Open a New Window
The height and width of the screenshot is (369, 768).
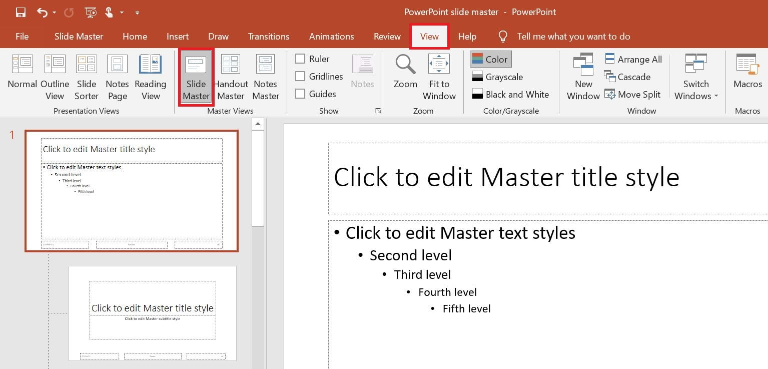(x=583, y=77)
